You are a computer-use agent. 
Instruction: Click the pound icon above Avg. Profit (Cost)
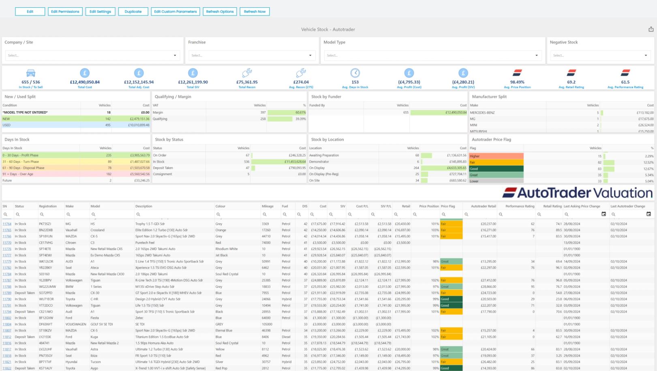coord(409,73)
